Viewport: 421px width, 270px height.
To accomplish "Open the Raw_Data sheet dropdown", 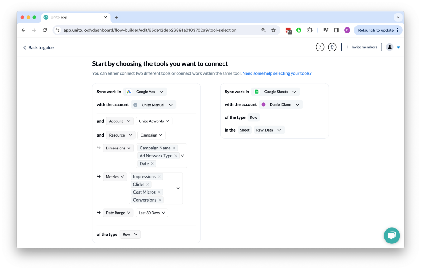I will 269,130.
